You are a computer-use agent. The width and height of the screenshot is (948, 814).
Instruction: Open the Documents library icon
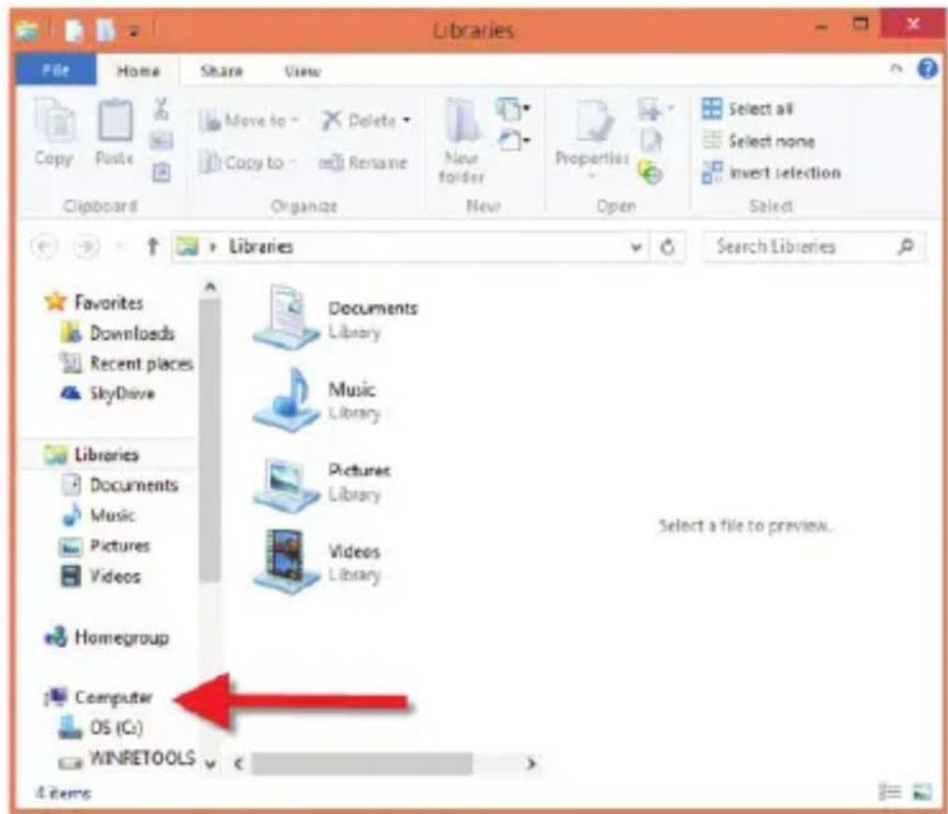click(285, 317)
